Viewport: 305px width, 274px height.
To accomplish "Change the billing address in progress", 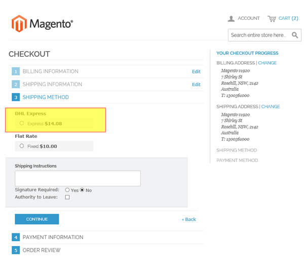I will tap(267, 63).
